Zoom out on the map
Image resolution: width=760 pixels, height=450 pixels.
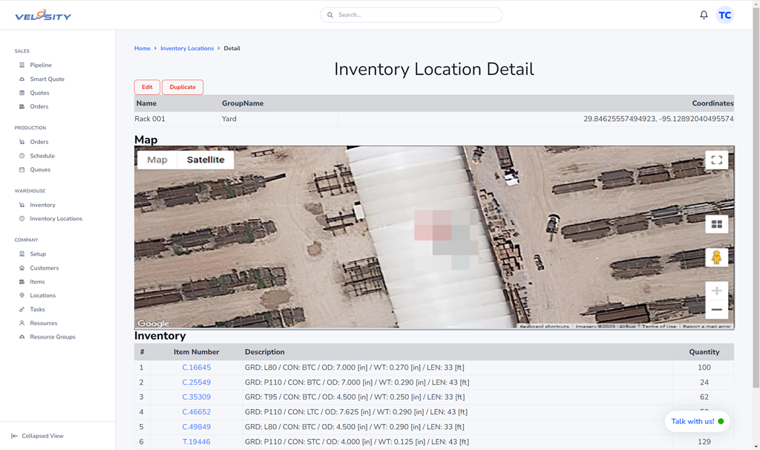point(716,310)
